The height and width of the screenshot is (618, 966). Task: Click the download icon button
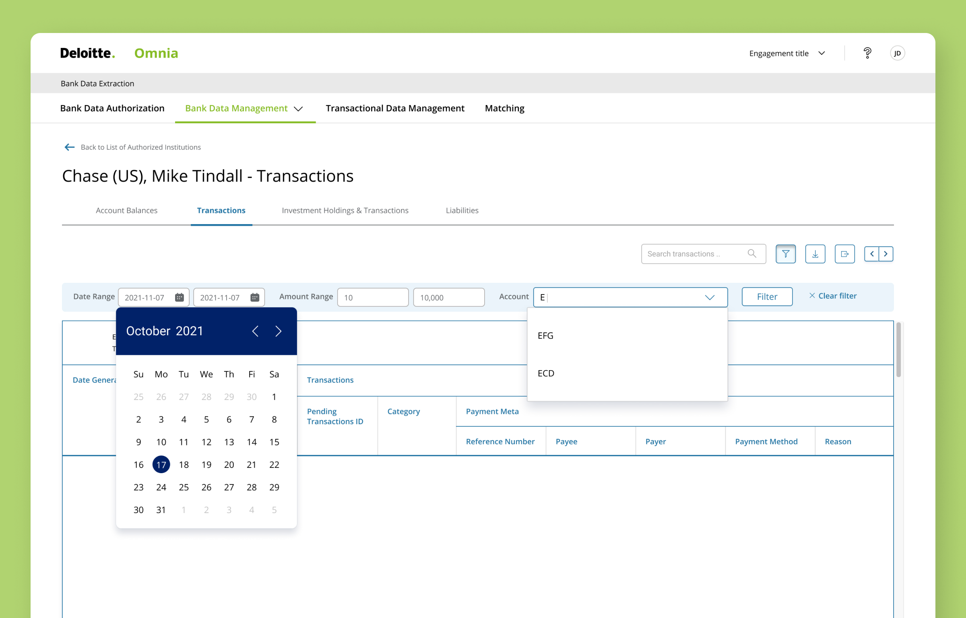815,254
